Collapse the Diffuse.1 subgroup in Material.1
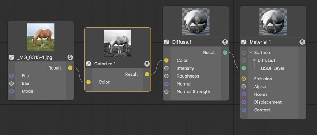 [254, 60]
